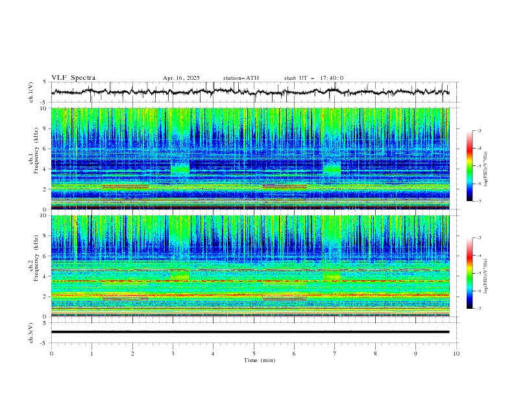
Task: Click the ch.1 voltage waveform trace
Action: [x=251, y=92]
